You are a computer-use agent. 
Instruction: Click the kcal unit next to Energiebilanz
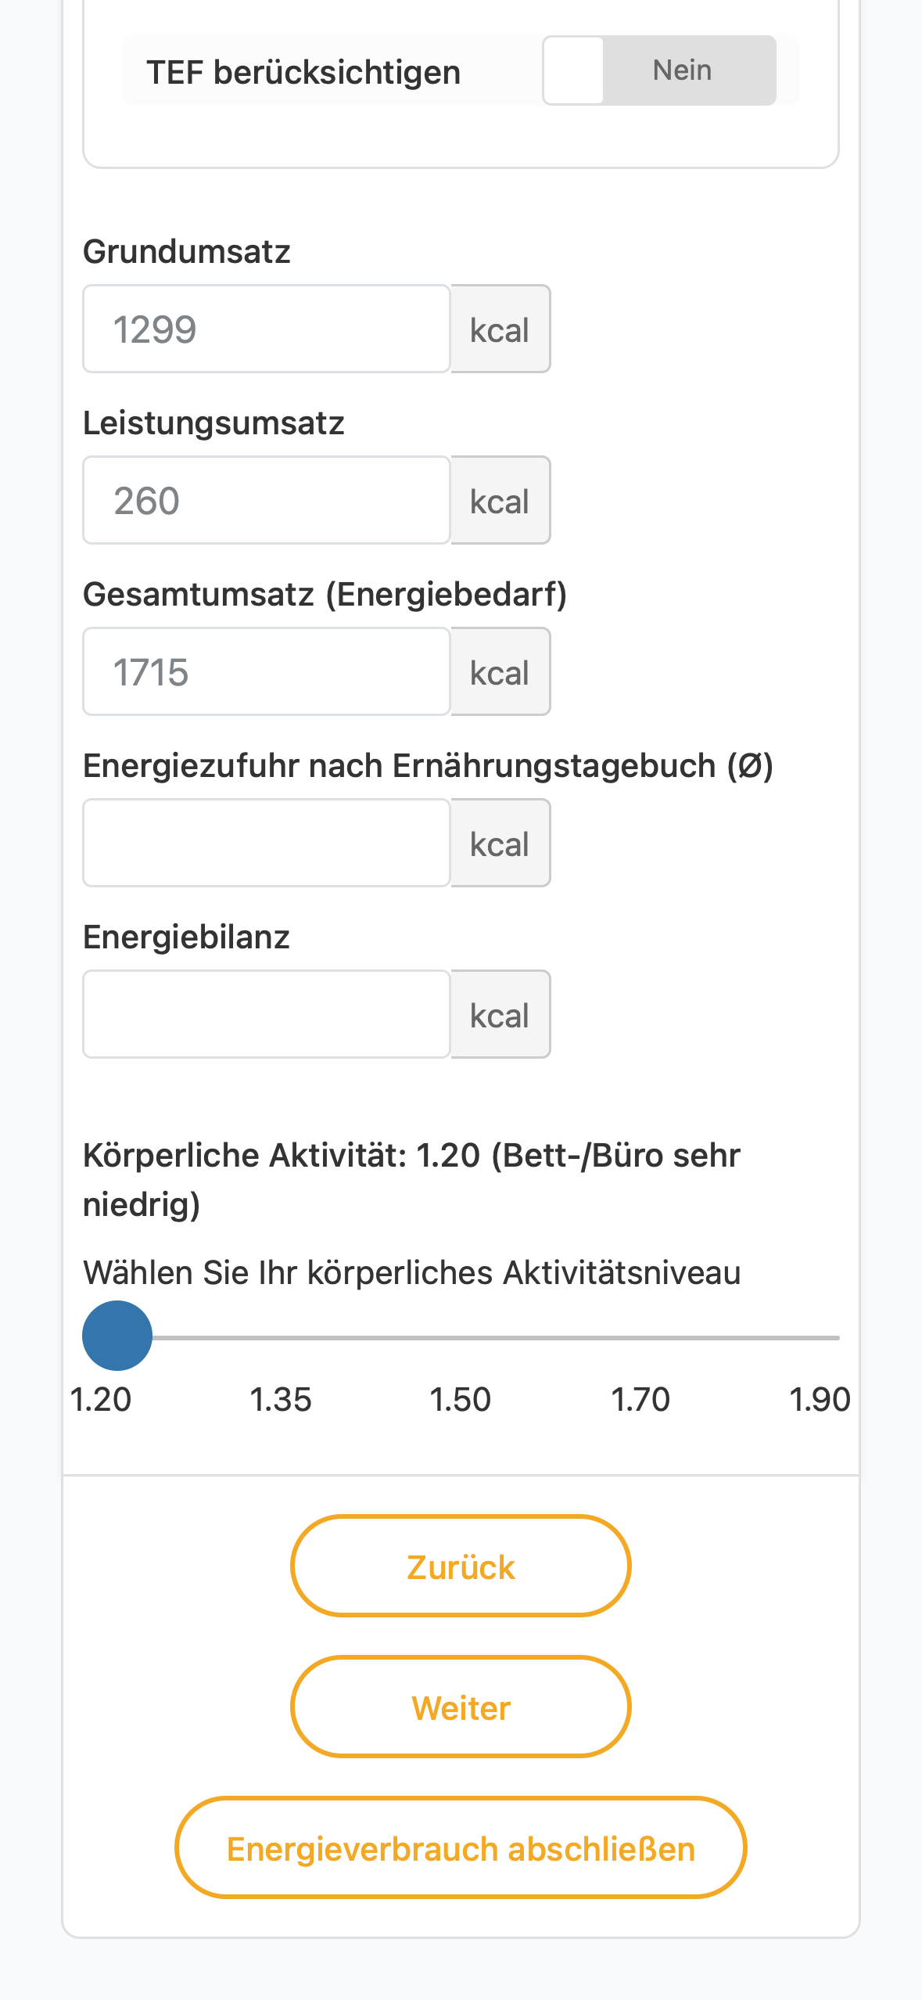coord(500,1014)
